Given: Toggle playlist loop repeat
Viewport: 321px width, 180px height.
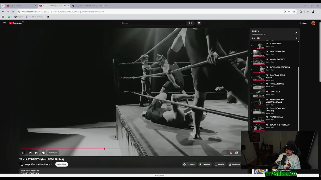Looking at the screenshot, I should tap(253, 38).
